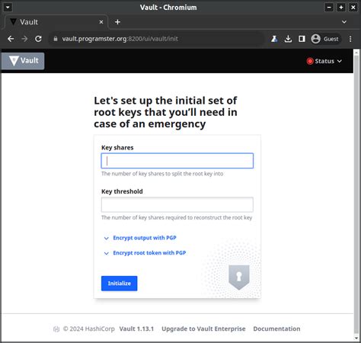Viewport: 361px width, 343px height.
Task: Close the Vault tab
Action: (101, 22)
